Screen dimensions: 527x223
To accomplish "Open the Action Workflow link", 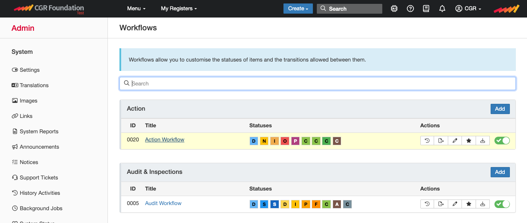I will (164, 140).
